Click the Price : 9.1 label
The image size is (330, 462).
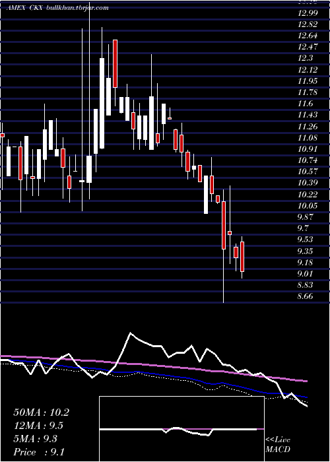pyautogui.click(x=39, y=452)
